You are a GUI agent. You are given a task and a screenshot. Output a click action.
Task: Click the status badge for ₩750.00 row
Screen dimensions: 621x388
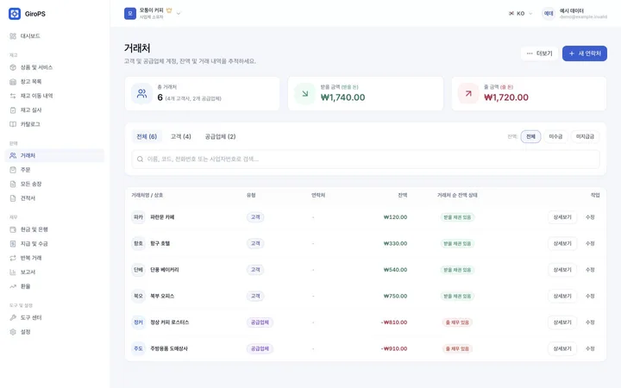pos(457,296)
